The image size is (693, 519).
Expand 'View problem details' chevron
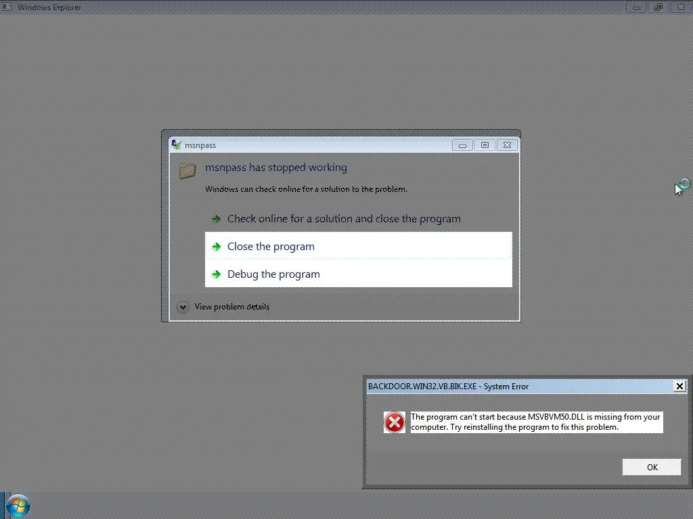(x=183, y=307)
